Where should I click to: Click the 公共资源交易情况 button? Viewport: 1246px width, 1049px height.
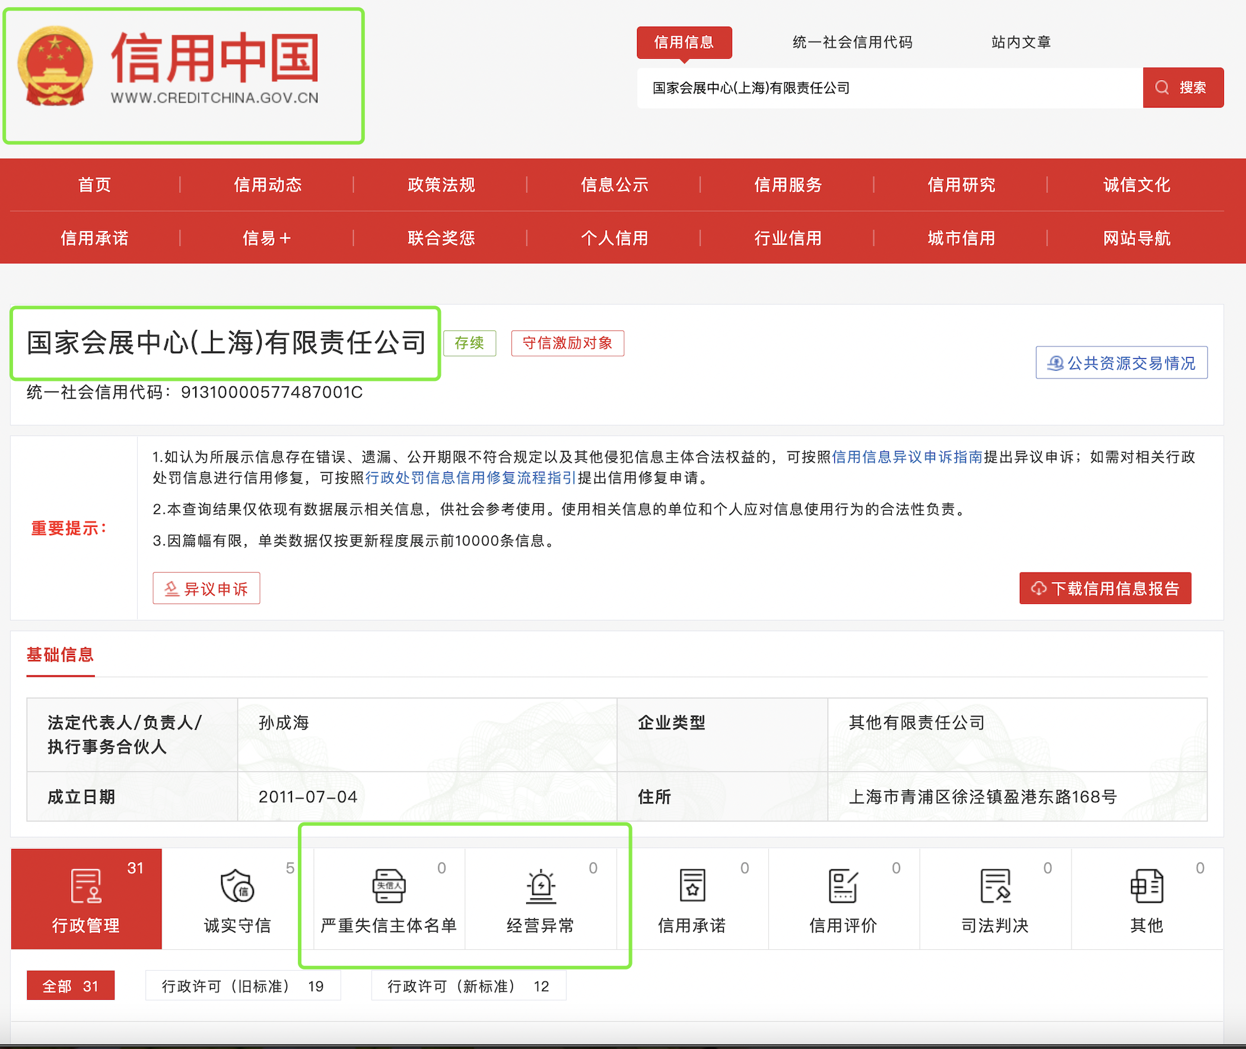click(1121, 363)
